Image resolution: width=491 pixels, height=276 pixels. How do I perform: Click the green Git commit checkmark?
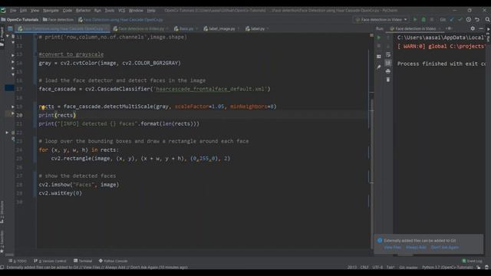(460, 19)
